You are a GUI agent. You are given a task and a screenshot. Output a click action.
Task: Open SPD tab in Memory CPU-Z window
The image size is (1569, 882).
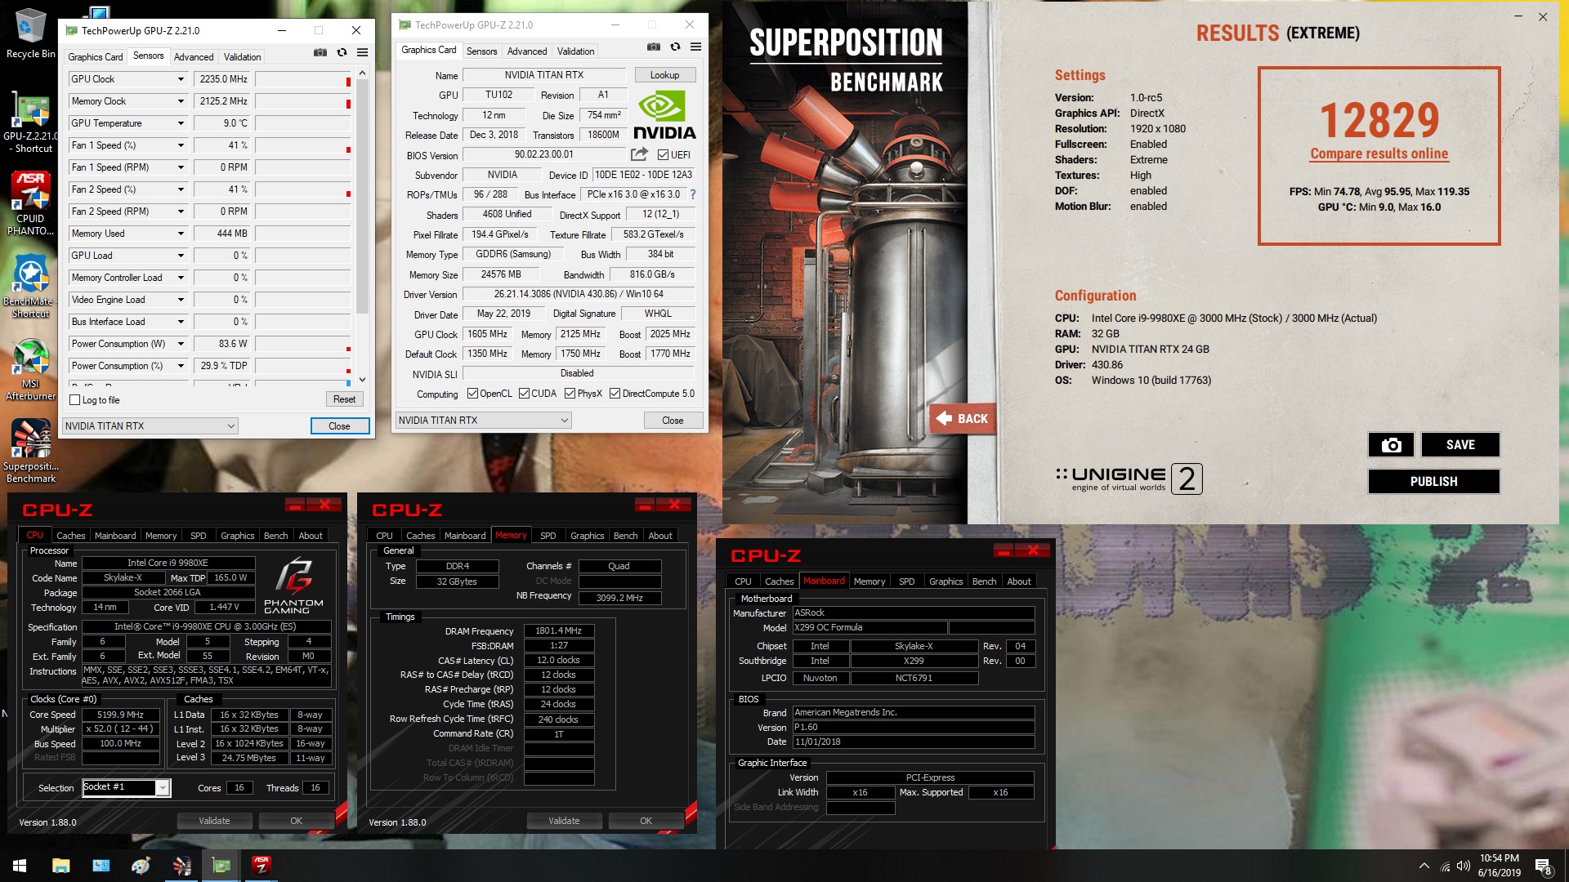(x=548, y=536)
